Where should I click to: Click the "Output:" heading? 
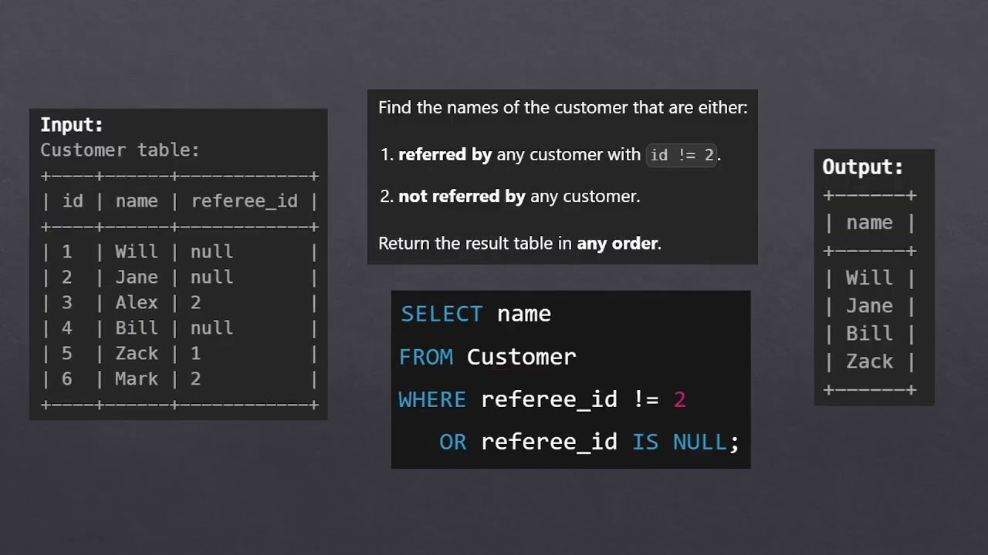pos(862,167)
